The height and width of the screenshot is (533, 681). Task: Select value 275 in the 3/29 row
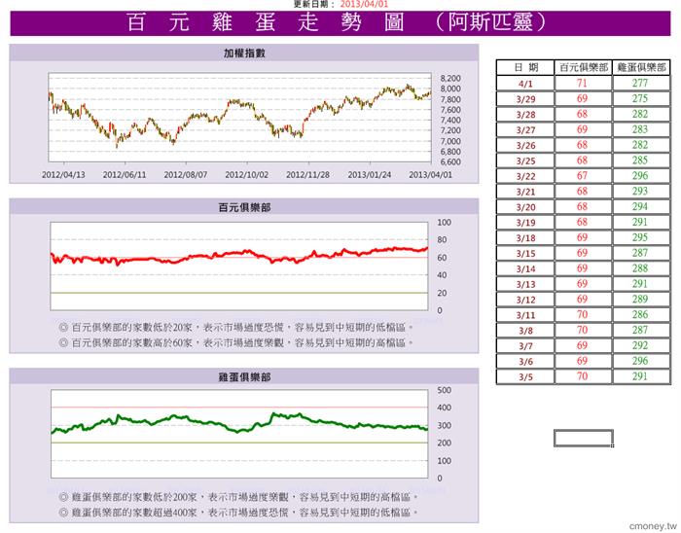tap(640, 98)
